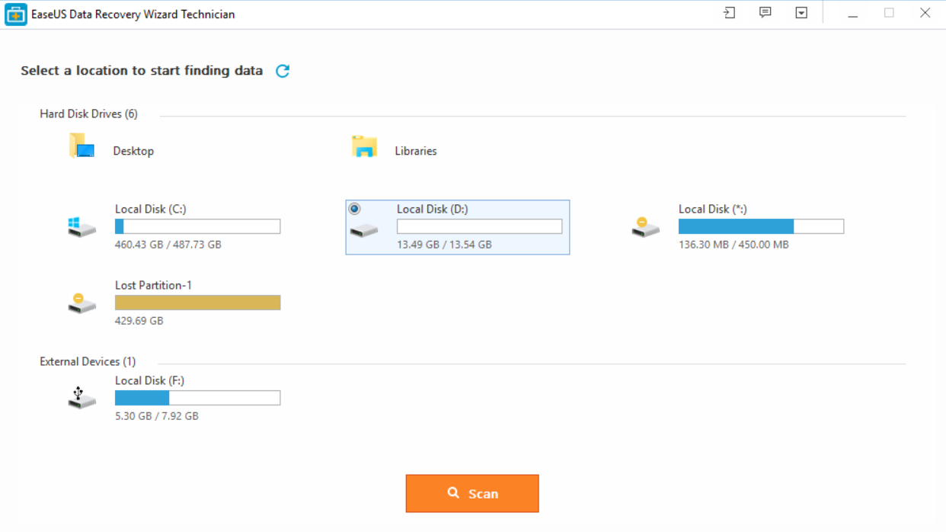
Task: Select the Desktop folder icon
Action: coord(81,146)
